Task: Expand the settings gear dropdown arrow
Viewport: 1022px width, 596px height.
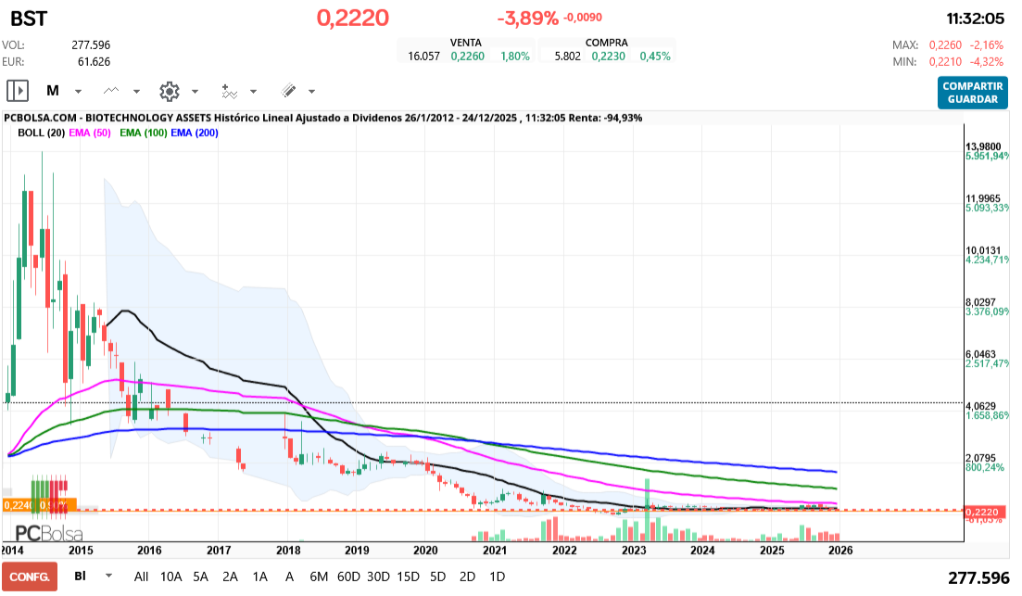Action: (195, 92)
